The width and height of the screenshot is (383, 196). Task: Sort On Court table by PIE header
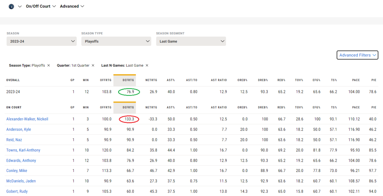(x=374, y=107)
